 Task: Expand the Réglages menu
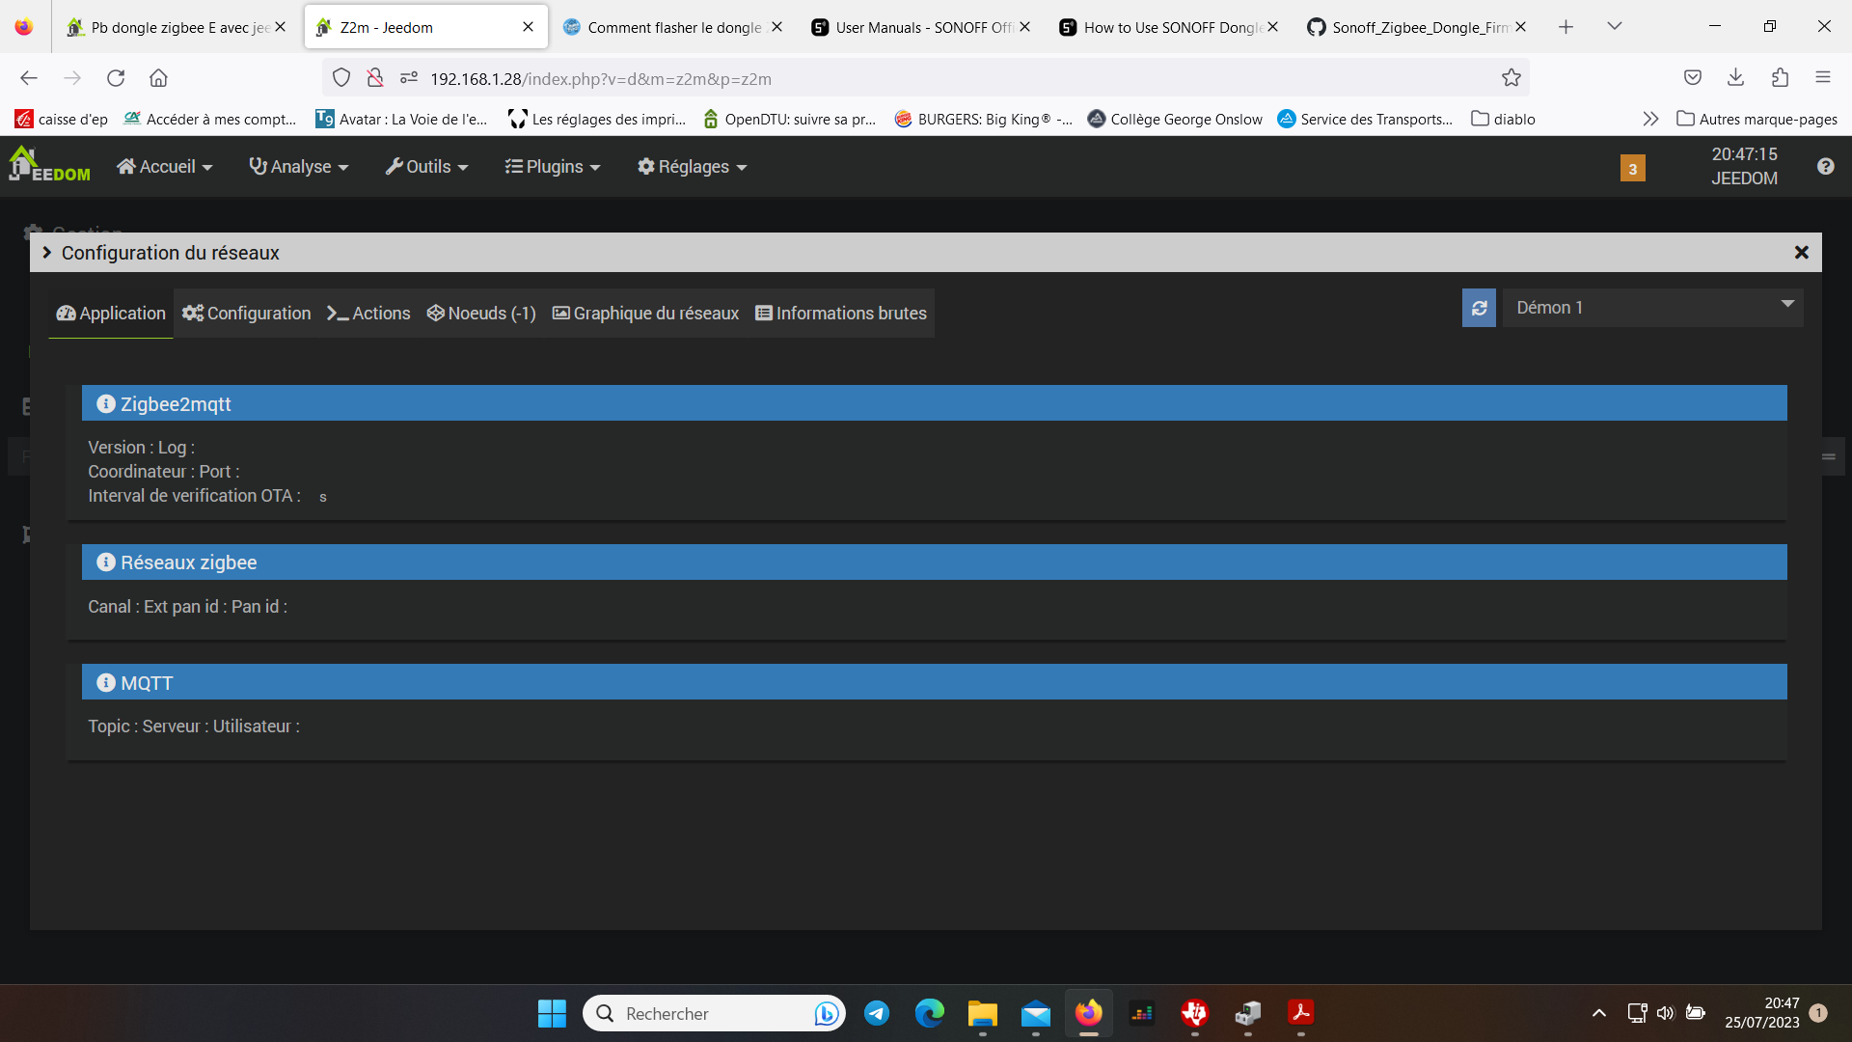[x=692, y=167]
